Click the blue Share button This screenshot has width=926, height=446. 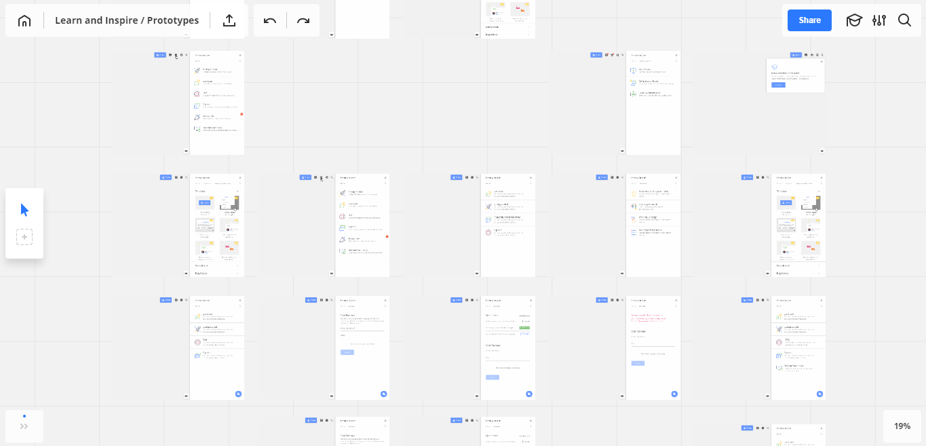(809, 20)
